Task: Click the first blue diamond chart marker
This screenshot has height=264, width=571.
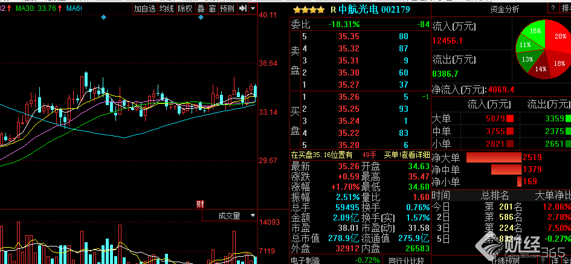Action: click(x=104, y=17)
